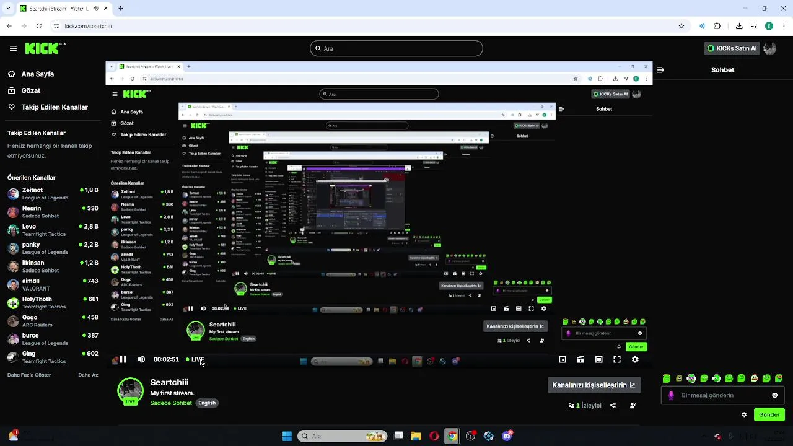Image resolution: width=793 pixels, height=446 pixels.
Task: Open the Nesrin channel in the main sidebar
Action: click(53, 212)
